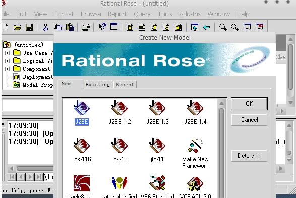Open a model with the folder icon
This screenshot has width=296, height=198.
17,27
